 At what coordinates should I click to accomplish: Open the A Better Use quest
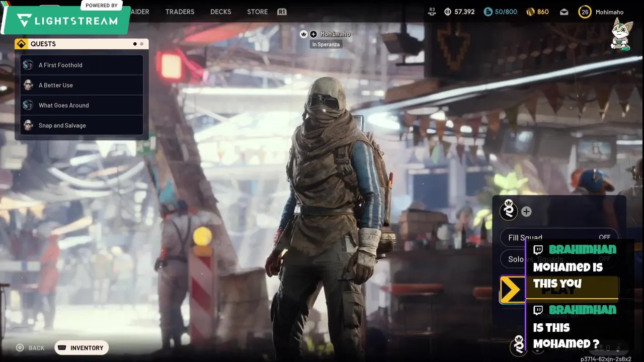(x=82, y=85)
